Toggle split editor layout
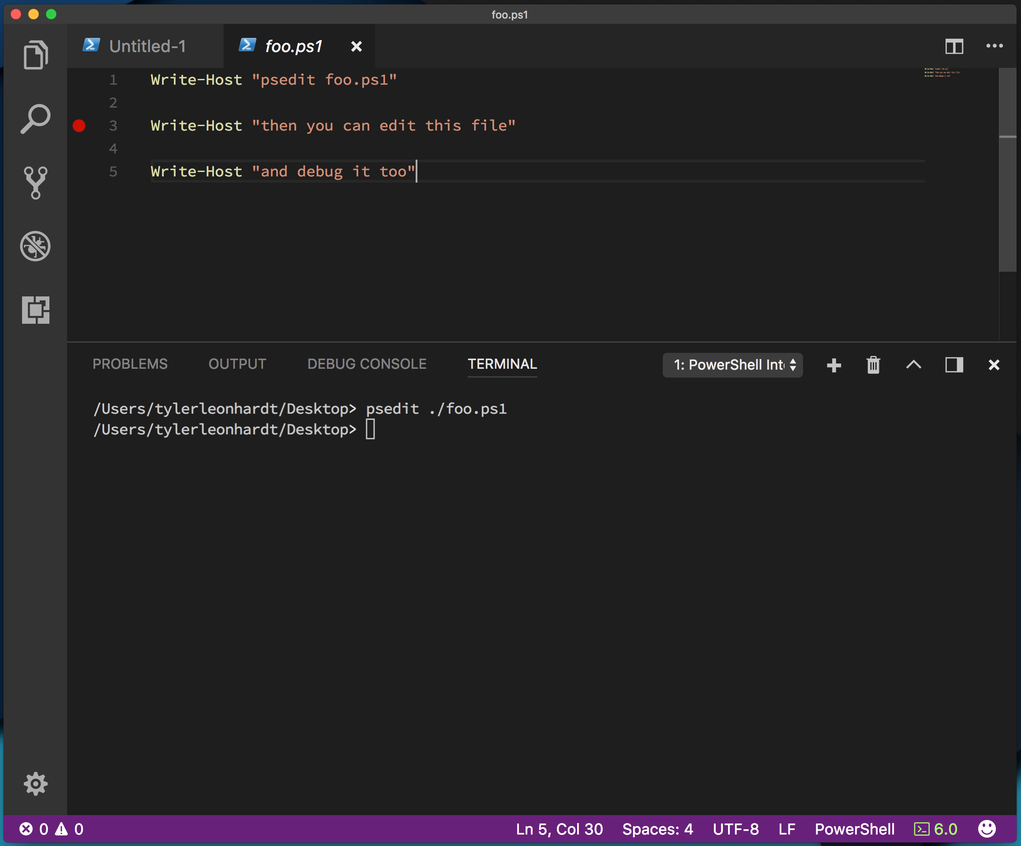The image size is (1021, 846). (954, 46)
